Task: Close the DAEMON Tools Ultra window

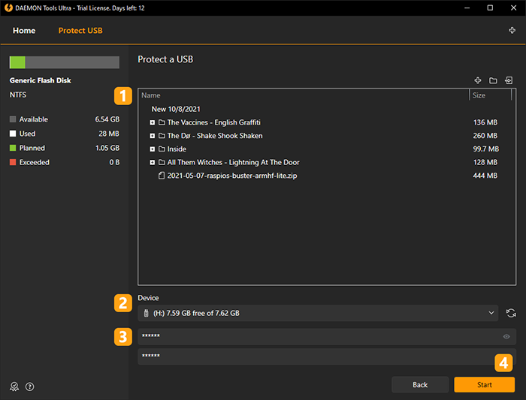Action: coord(513,8)
